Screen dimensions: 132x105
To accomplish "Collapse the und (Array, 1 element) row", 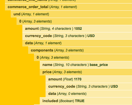I will 71,14.
